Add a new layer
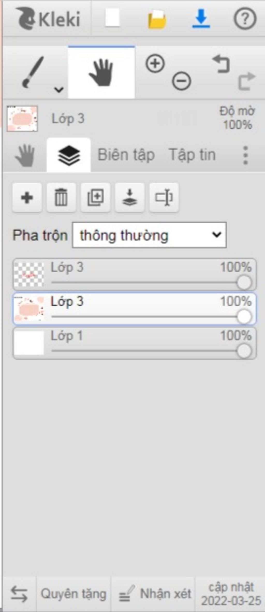The image size is (265, 612). tap(27, 198)
